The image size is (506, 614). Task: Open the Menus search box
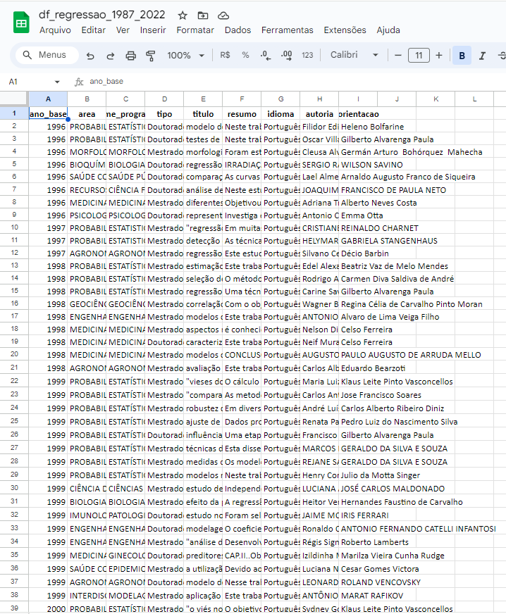47,55
